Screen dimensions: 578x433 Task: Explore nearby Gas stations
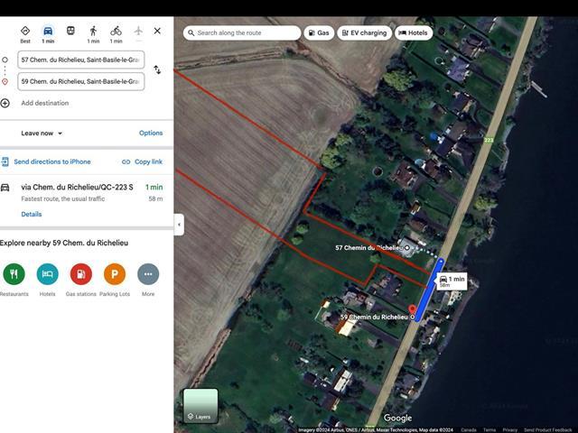[x=80, y=274]
